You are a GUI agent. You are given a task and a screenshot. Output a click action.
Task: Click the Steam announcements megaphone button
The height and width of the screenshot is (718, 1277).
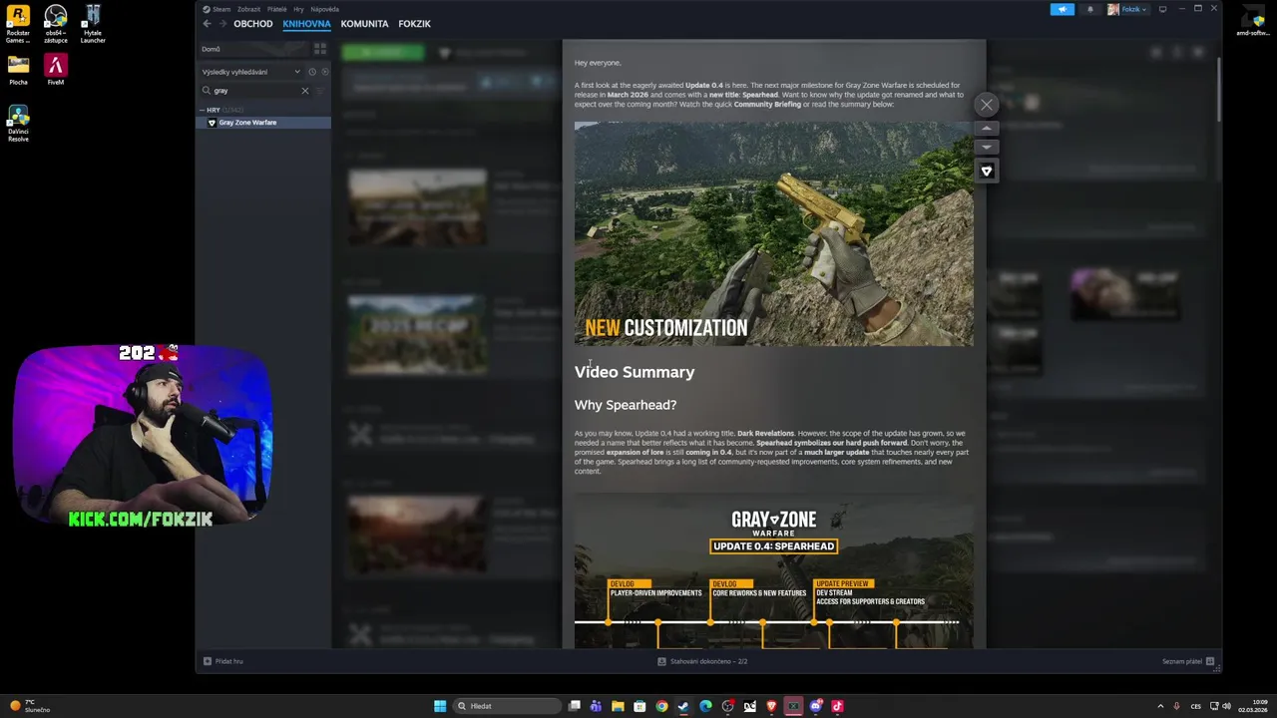click(x=1063, y=9)
